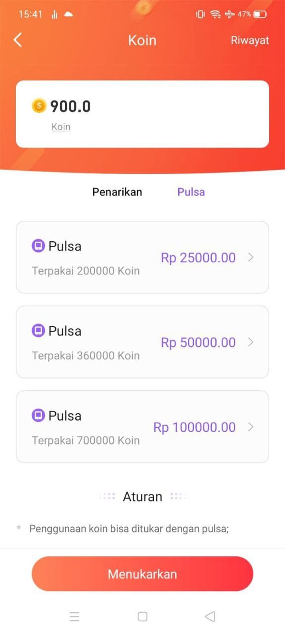Viewport: 285px width, 634px height.
Task: Tap the underlined Koin link
Action: [61, 127]
